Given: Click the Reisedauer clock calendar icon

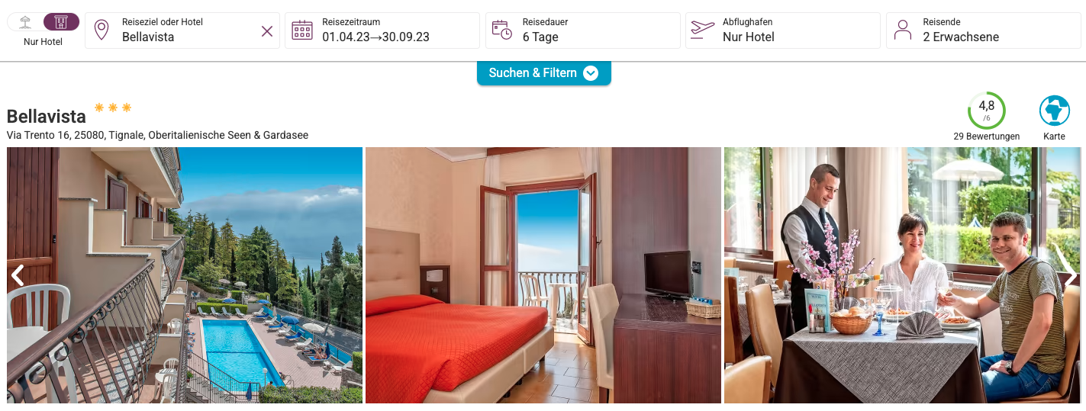Looking at the screenshot, I should click(502, 31).
